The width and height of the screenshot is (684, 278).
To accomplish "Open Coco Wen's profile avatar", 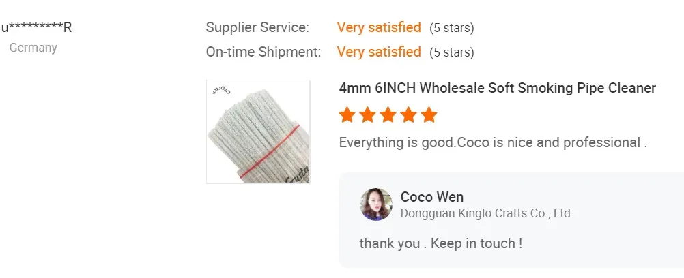I will tap(376, 204).
